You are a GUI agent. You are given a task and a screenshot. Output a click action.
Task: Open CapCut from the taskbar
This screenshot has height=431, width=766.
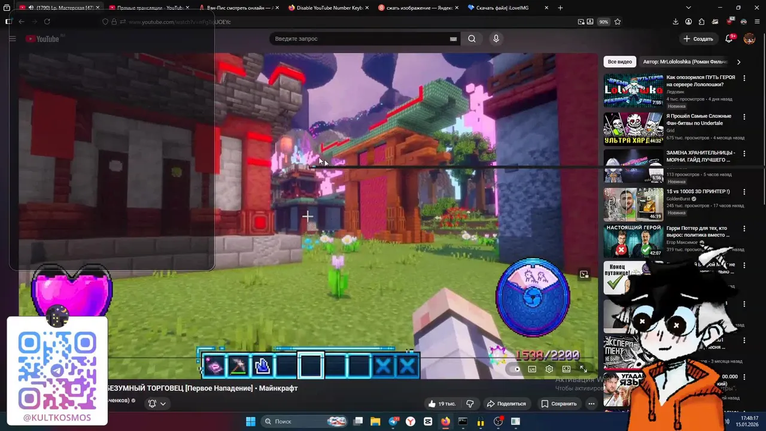click(428, 421)
